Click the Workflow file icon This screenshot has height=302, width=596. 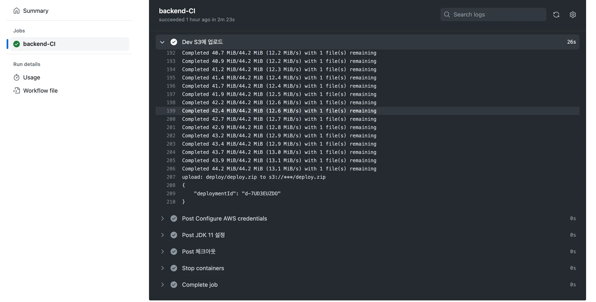[x=17, y=90]
